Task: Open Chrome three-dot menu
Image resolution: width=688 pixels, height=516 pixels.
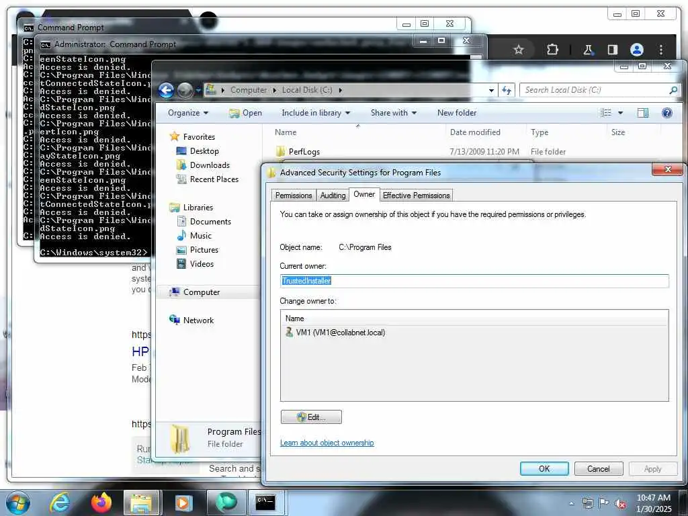Action: click(661, 50)
